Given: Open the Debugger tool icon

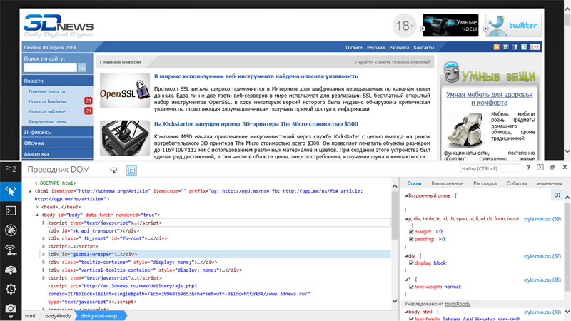Looking at the screenshot, I should pos(11,230).
